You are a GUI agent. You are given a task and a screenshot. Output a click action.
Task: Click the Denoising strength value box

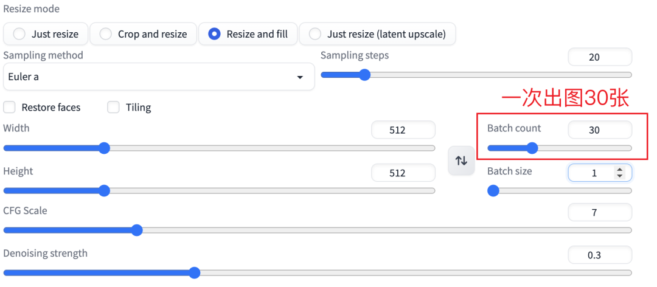599,255
